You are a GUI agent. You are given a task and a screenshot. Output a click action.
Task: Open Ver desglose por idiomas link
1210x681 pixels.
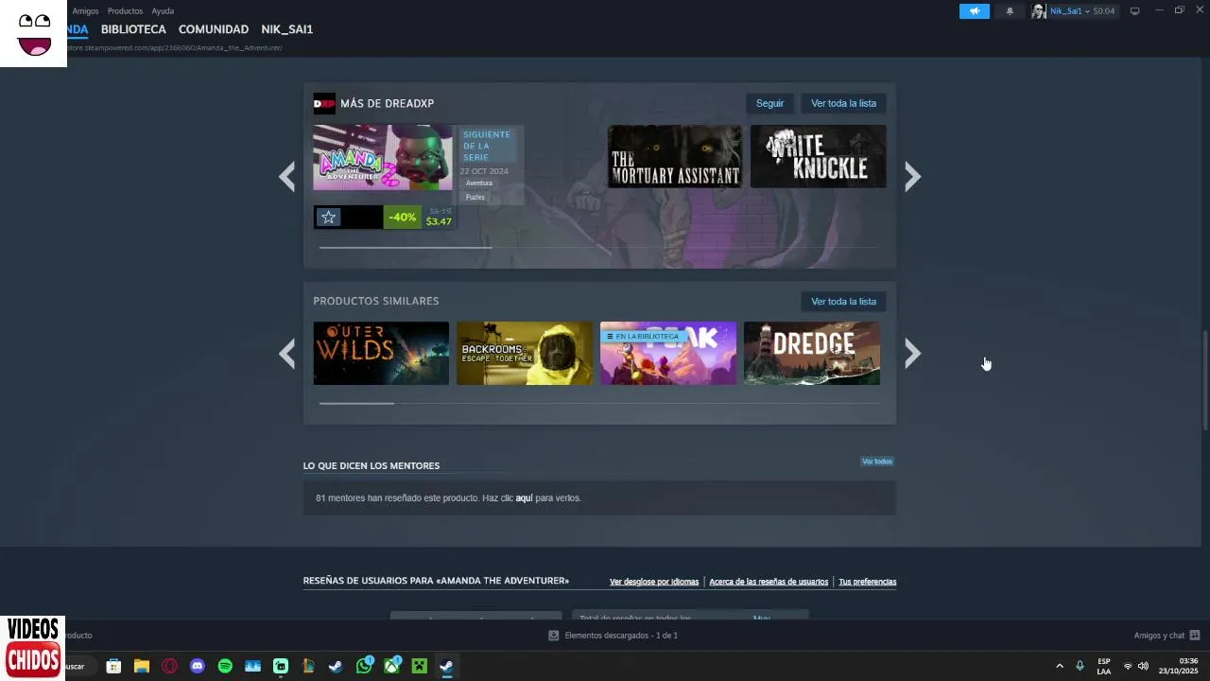coord(654,582)
